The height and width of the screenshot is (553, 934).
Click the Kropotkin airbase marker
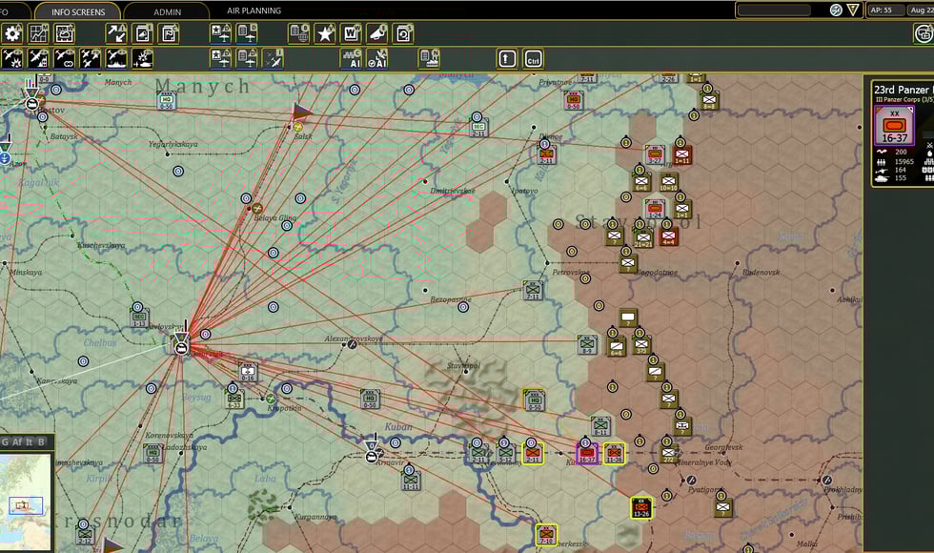[x=271, y=399]
